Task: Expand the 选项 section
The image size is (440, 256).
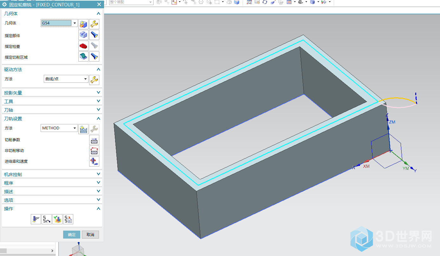Action: pyautogui.click(x=98, y=200)
